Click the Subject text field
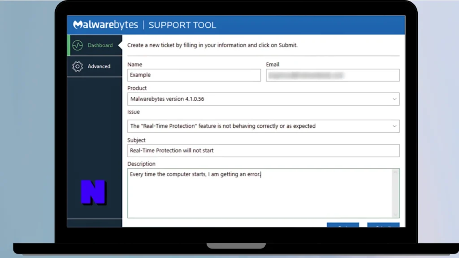 (263, 150)
